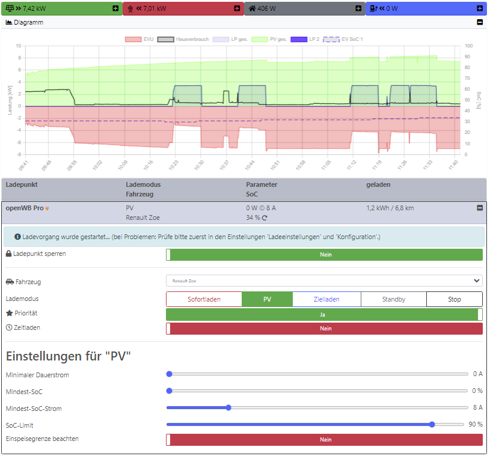Expand the red grid power card plus icon

[x=237, y=8]
